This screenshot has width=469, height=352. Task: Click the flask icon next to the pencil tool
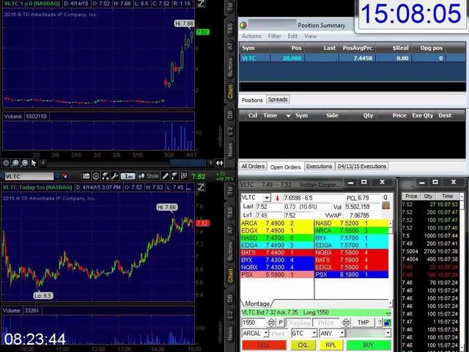pos(174,176)
